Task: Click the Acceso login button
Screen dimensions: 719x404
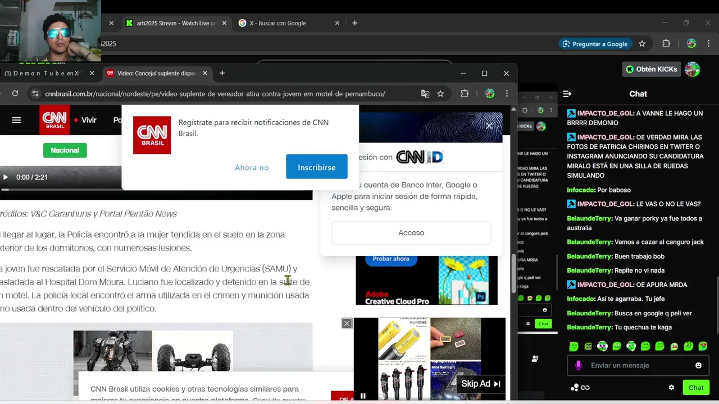Action: click(411, 233)
